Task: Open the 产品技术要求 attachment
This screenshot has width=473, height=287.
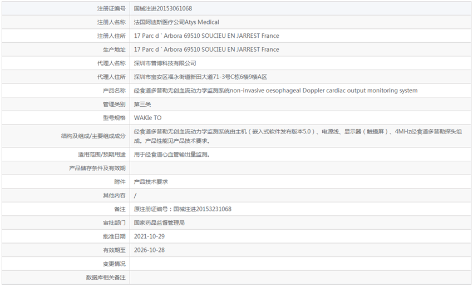Action: click(x=151, y=182)
